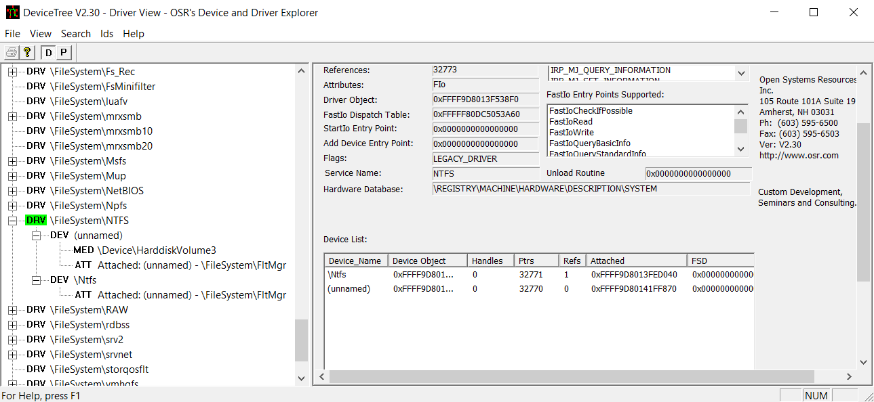Click the Hardware Database registry path field
The width and height of the screenshot is (874, 402).
pos(591,189)
